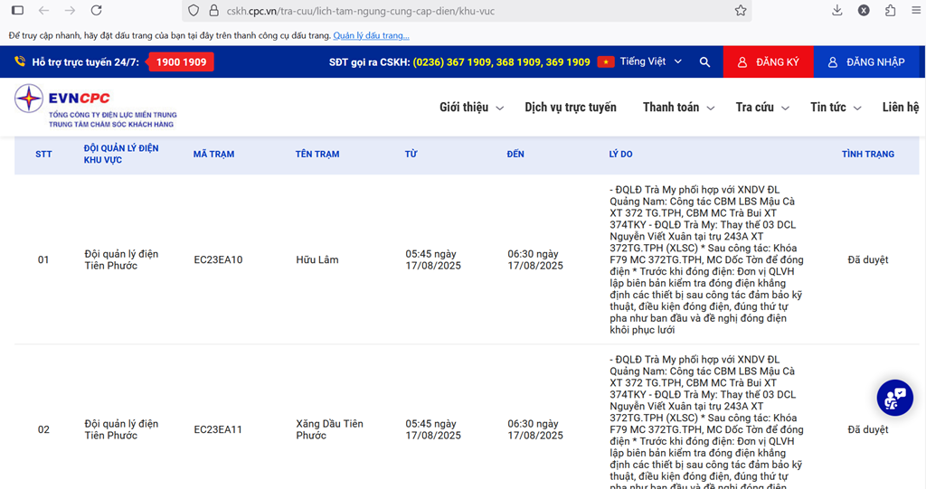Expand the Tra cứu menu
This screenshot has height=489, width=926.
click(761, 108)
